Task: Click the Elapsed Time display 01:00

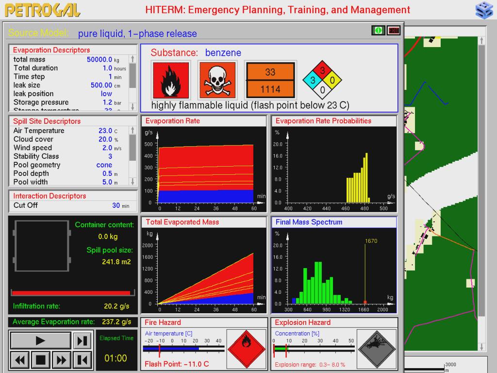Action: [116, 358]
